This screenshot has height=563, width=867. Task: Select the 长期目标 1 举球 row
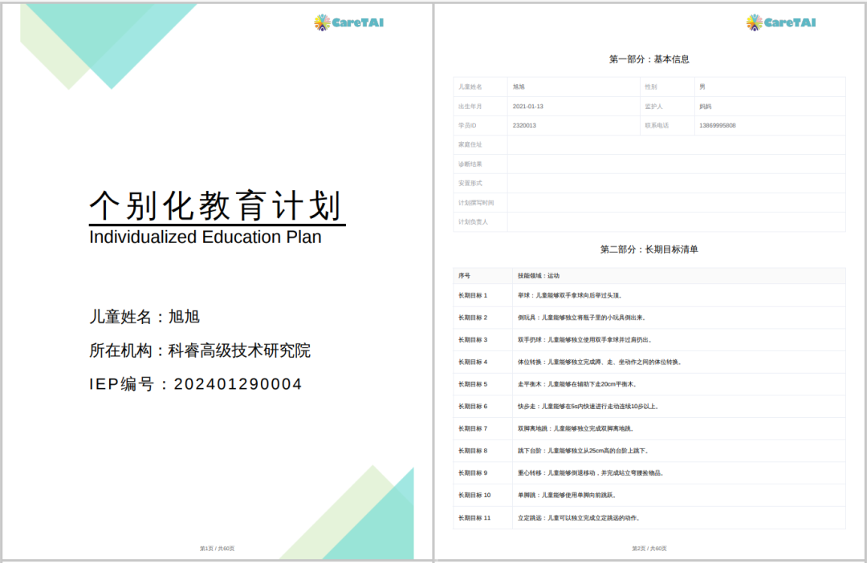pyautogui.click(x=649, y=296)
